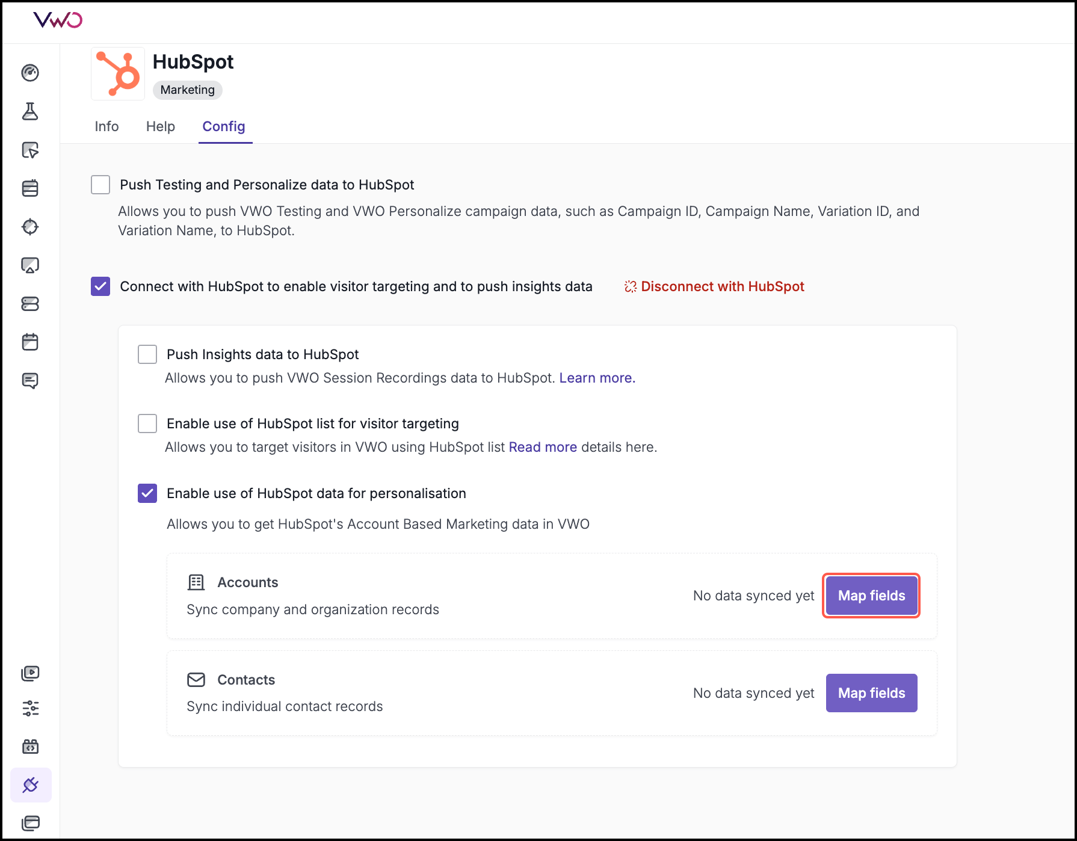Viewport: 1077px width, 841px height.
Task: Open the crosshair target icon in sidebar
Action: coord(30,227)
